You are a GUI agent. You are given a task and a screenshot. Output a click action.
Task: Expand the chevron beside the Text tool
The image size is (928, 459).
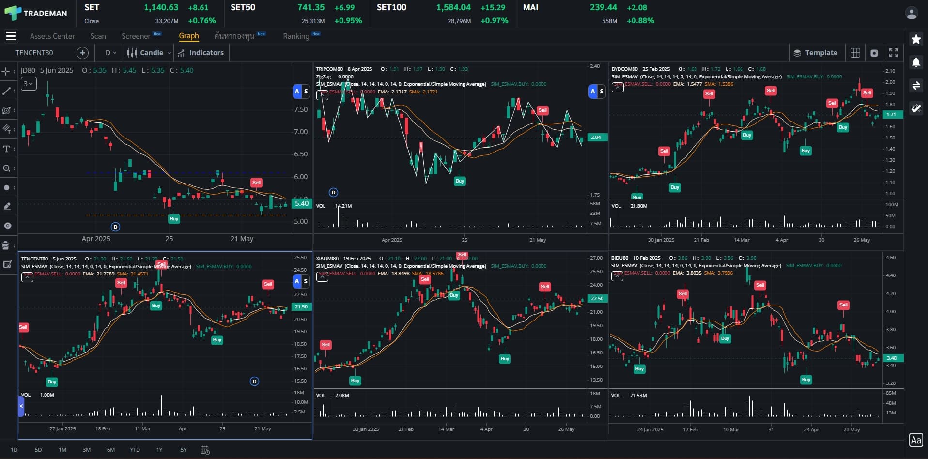15,149
